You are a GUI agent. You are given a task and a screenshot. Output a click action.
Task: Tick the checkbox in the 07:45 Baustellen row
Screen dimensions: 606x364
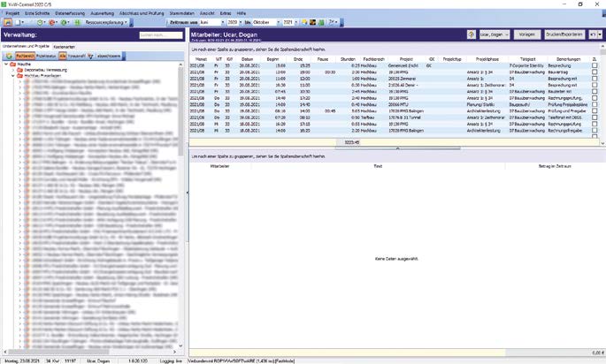click(x=594, y=92)
